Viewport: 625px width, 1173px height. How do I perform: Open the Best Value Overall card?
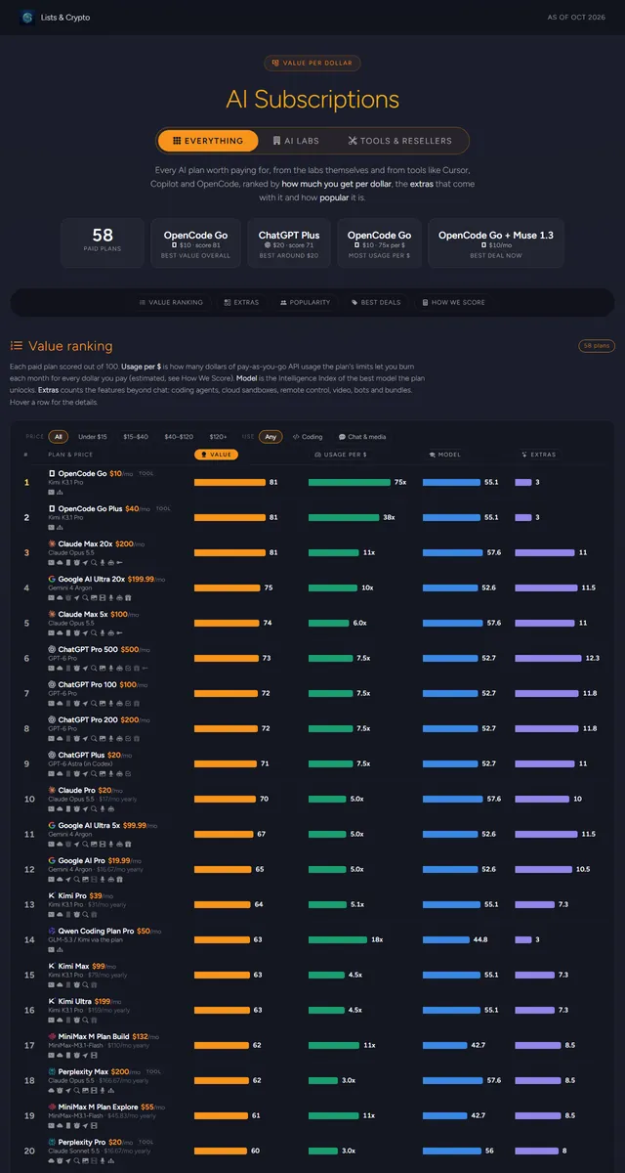(196, 242)
